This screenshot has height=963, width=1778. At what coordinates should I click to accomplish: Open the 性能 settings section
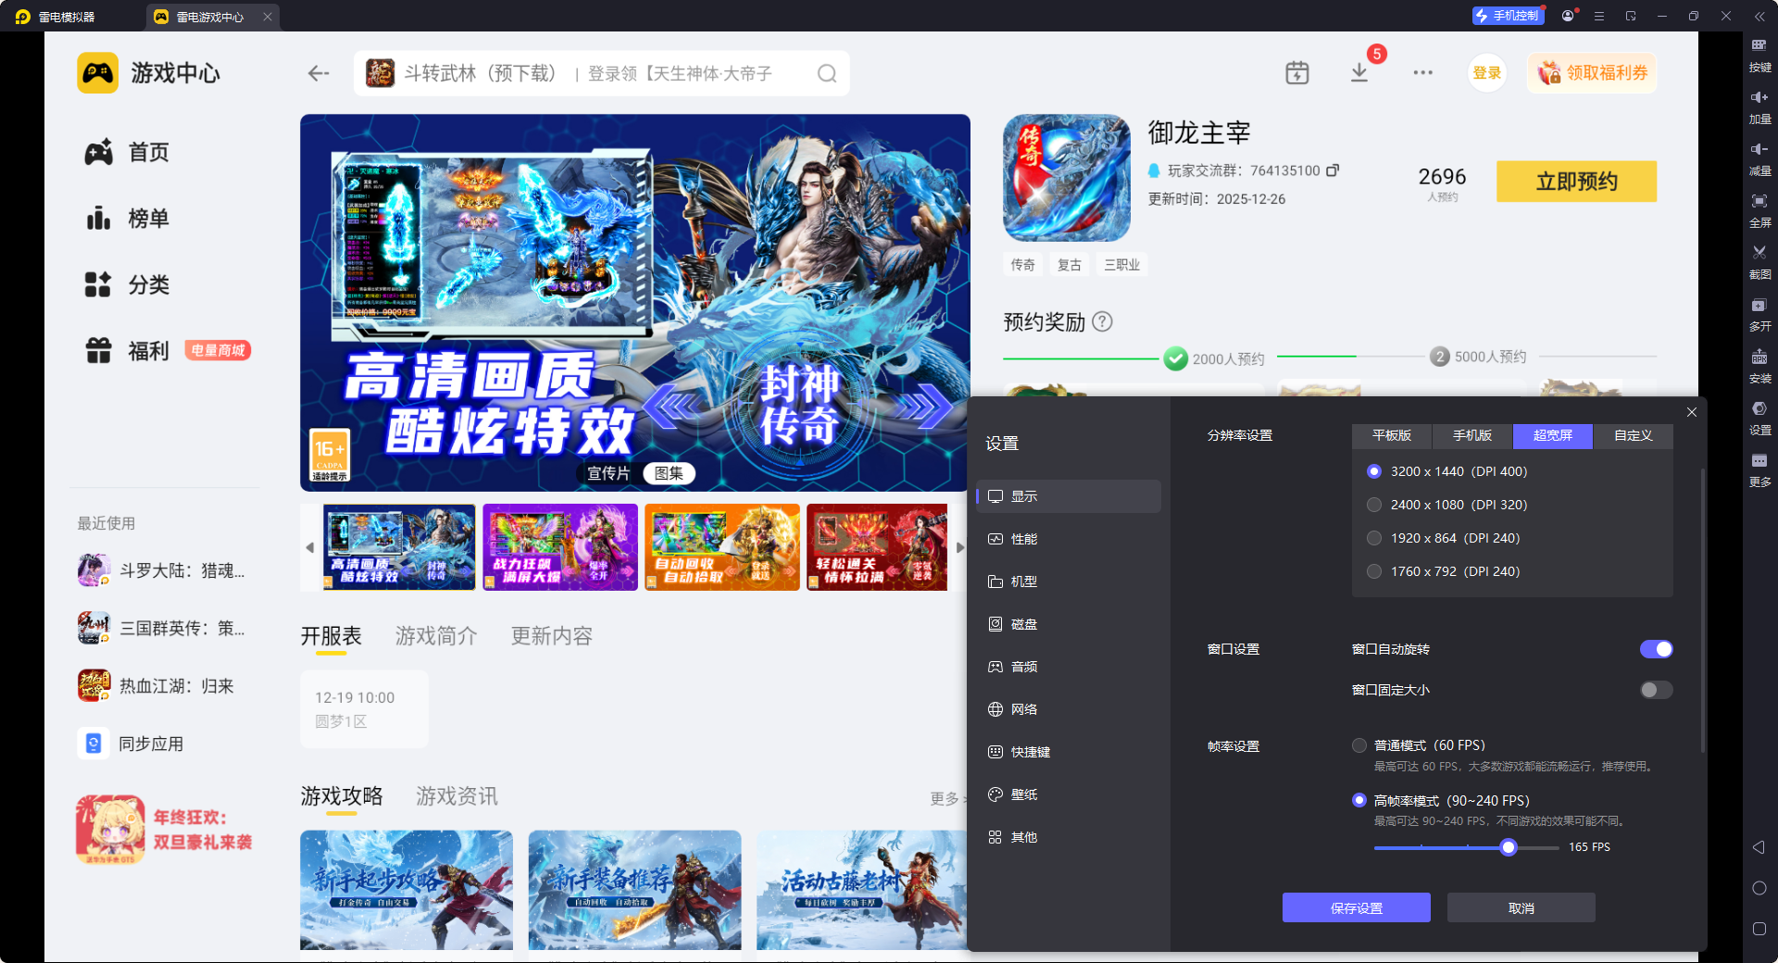(1069, 539)
